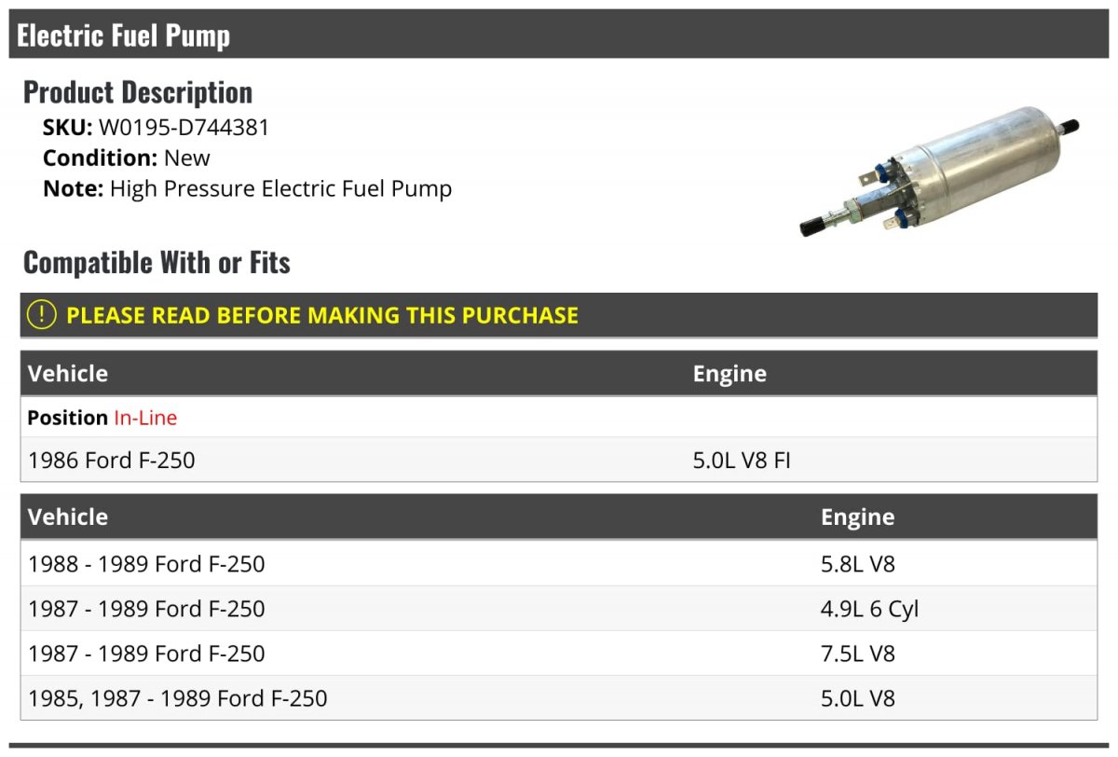This screenshot has height=757, width=1118.
Task: Click the second table's Engine column header
Action: pyautogui.click(x=857, y=517)
